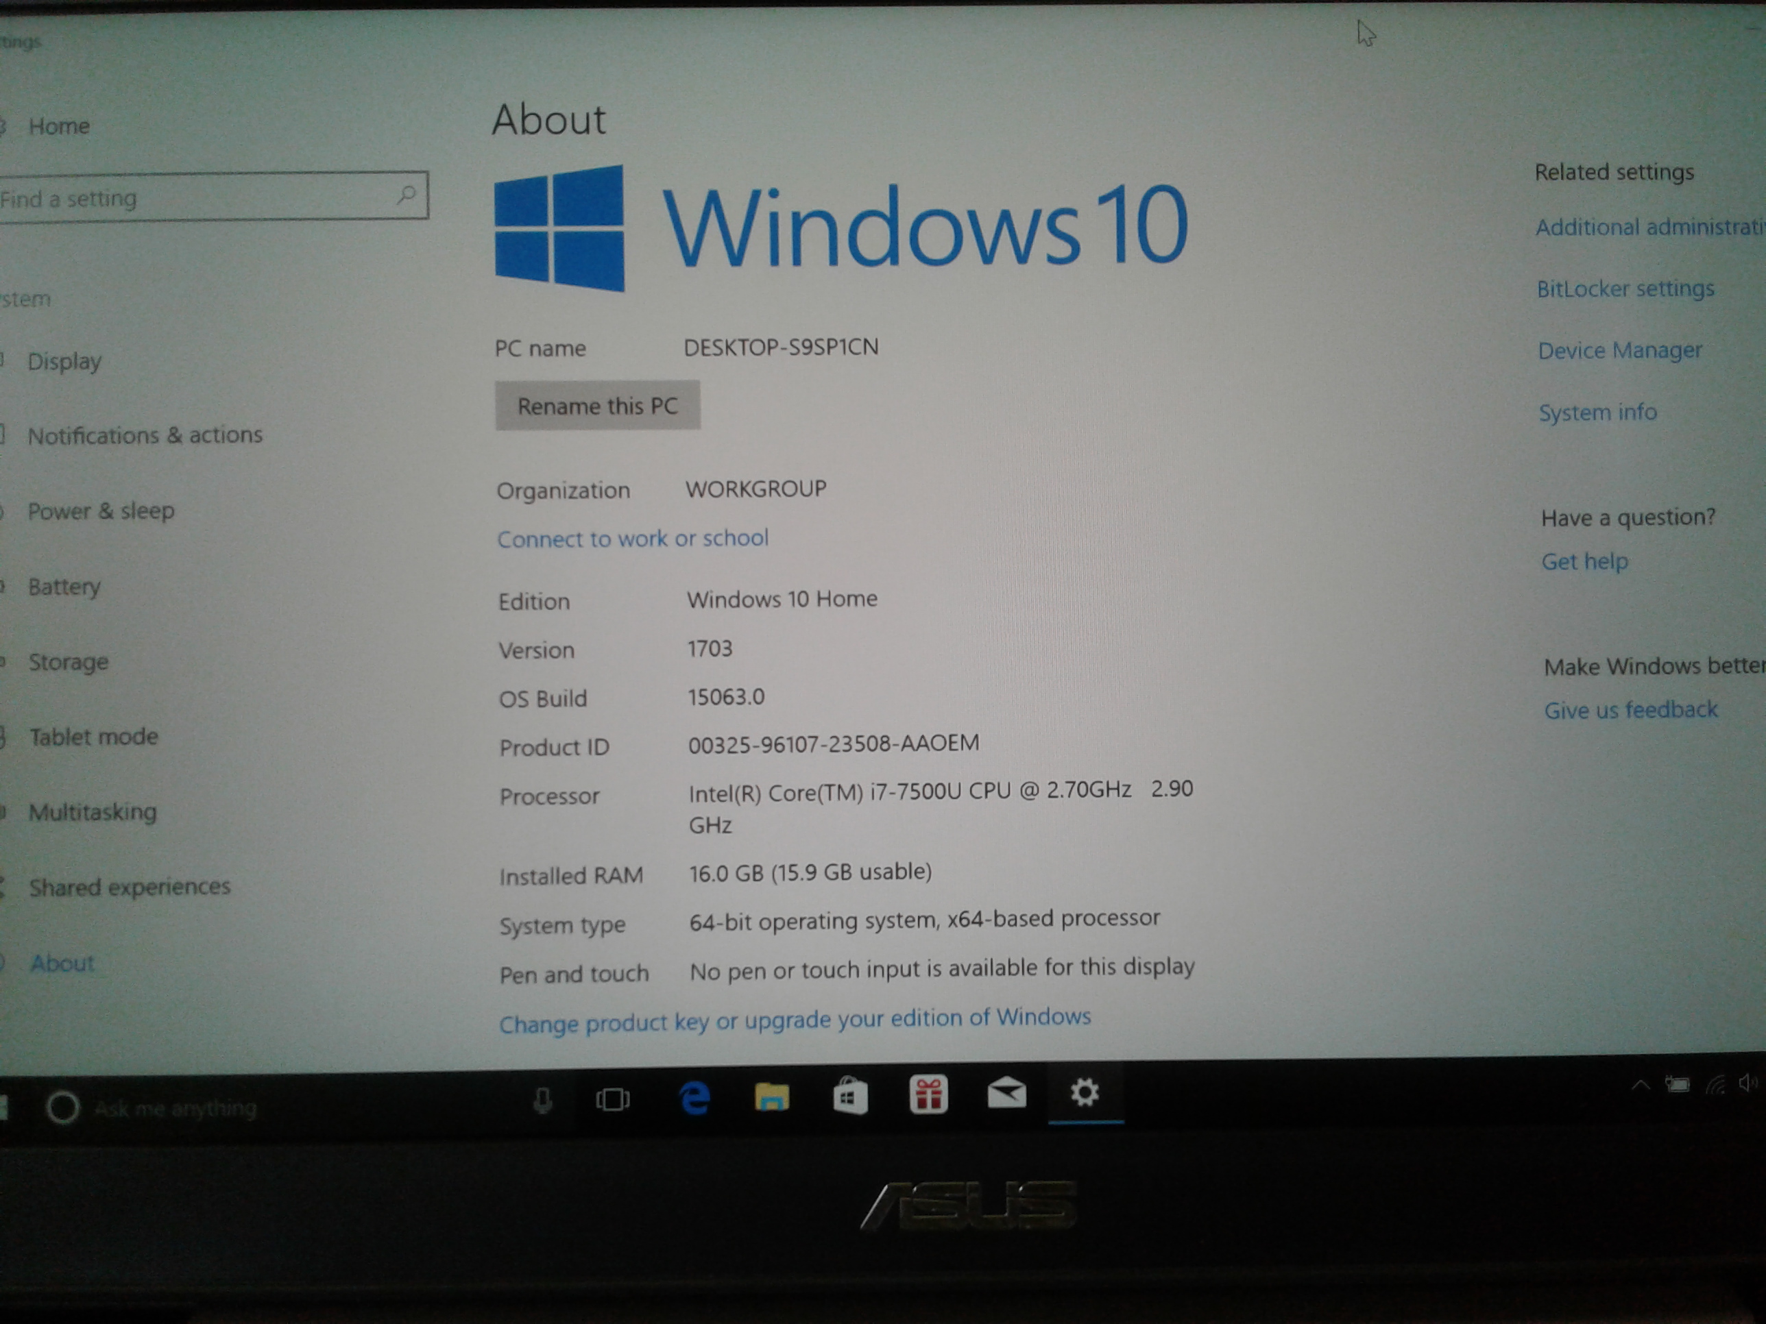1766x1324 pixels.
Task: Click the Rename this PC button
Action: coord(597,406)
